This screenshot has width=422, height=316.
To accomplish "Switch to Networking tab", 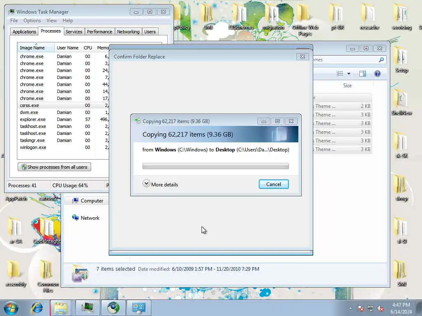I will coord(128,32).
